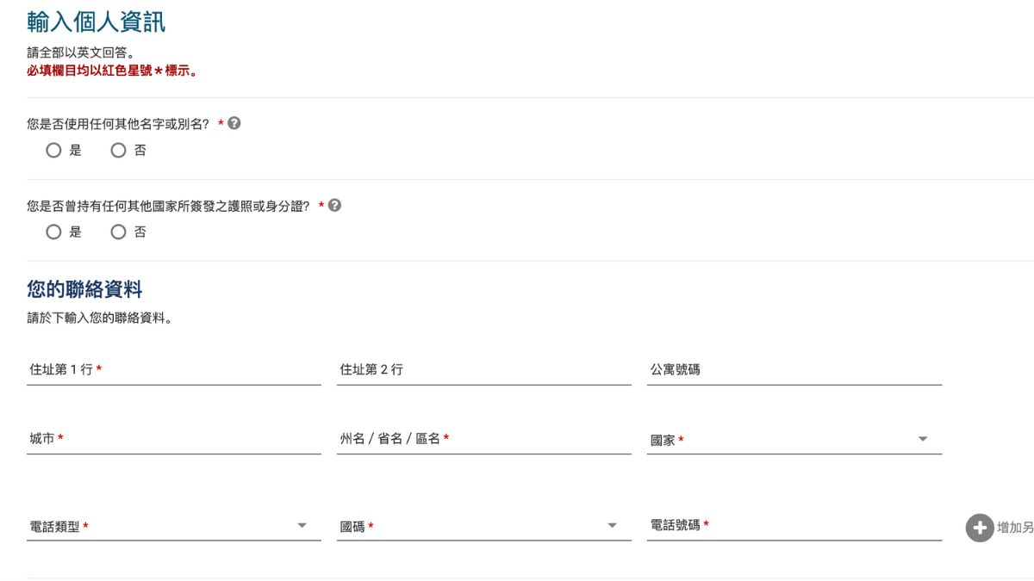This screenshot has height=581, width=1034.
Task: Click the 公寓號碼 apartment number field
Action: pyautogui.click(x=794, y=370)
